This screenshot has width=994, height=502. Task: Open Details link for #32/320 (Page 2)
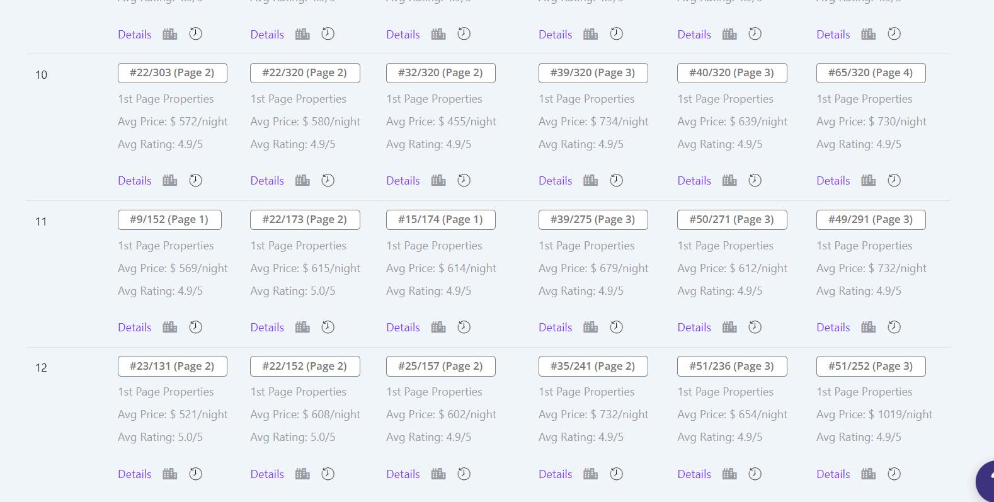(403, 181)
